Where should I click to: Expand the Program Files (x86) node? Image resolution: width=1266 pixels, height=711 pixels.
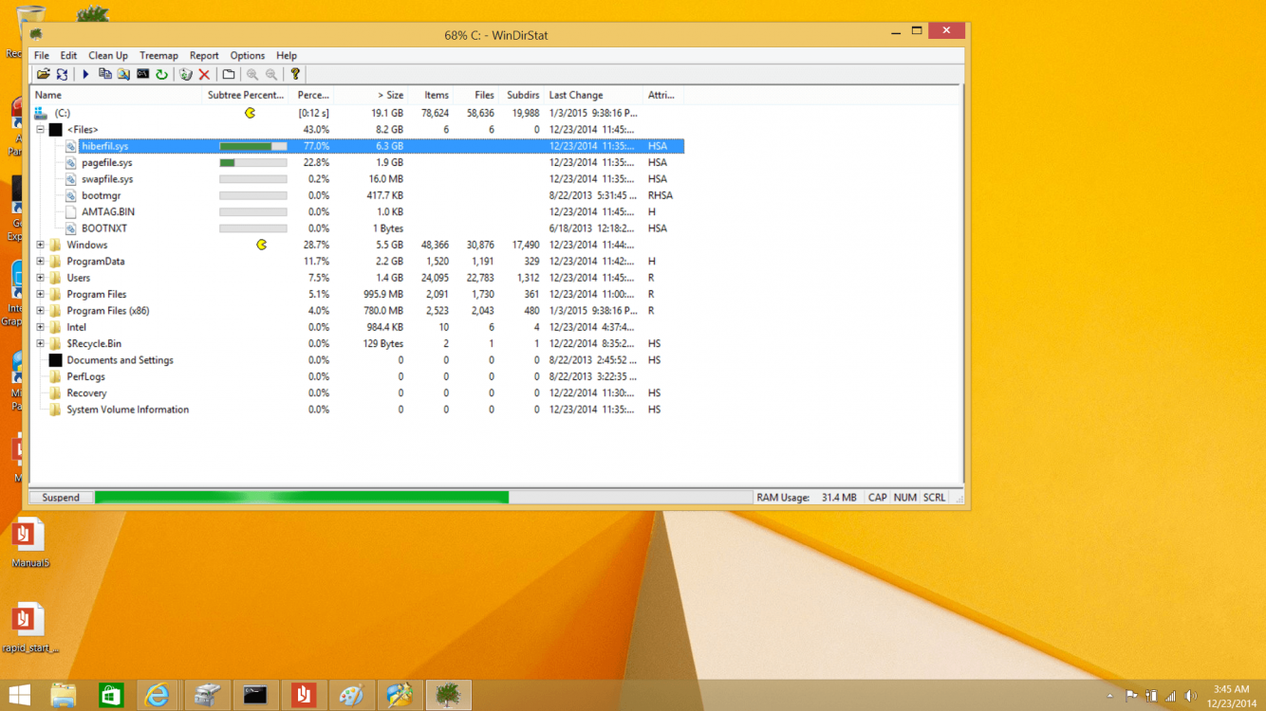[41, 311]
